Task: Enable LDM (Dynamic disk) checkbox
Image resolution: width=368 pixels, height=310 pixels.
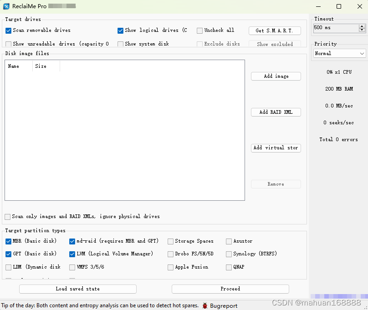Action: point(9,267)
